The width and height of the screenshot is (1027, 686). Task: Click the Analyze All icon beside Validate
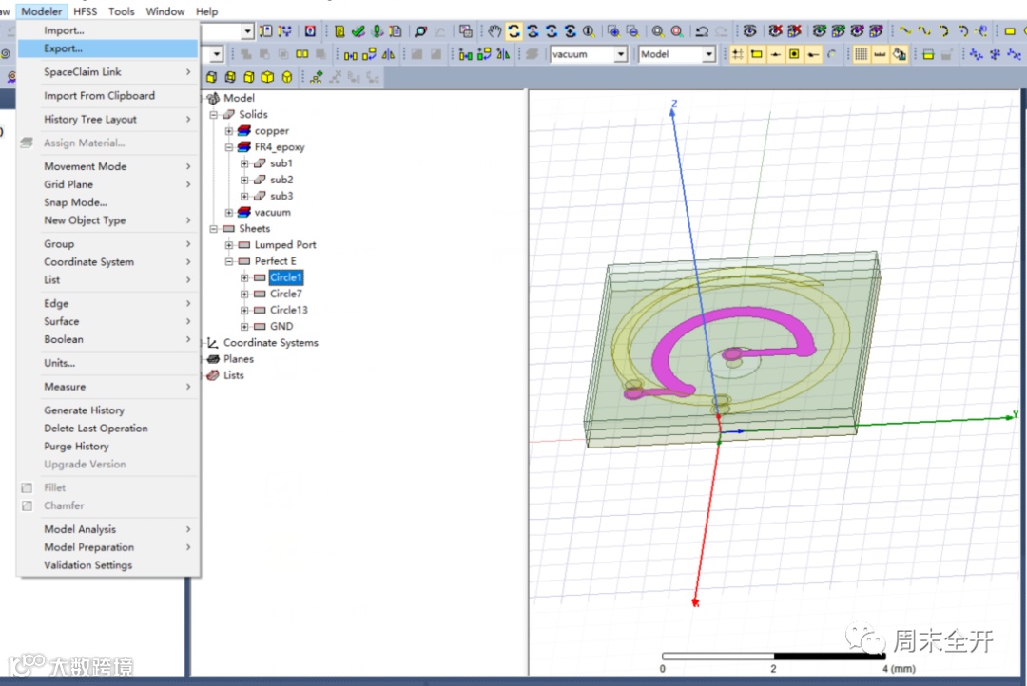click(x=378, y=30)
